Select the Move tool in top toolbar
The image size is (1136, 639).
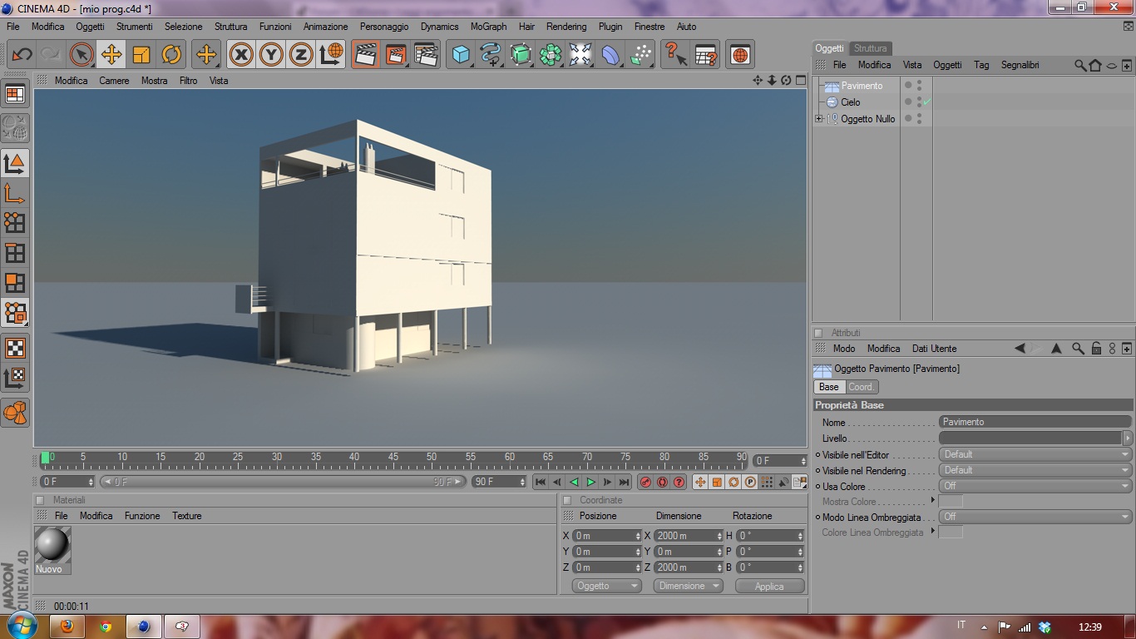click(x=111, y=55)
